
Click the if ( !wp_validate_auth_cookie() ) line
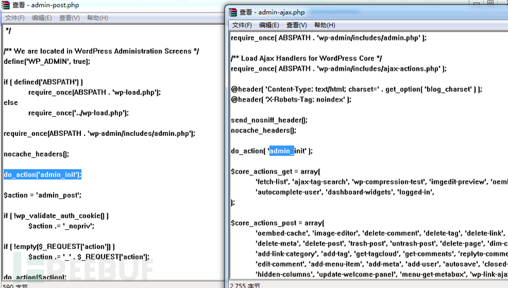click(x=56, y=216)
